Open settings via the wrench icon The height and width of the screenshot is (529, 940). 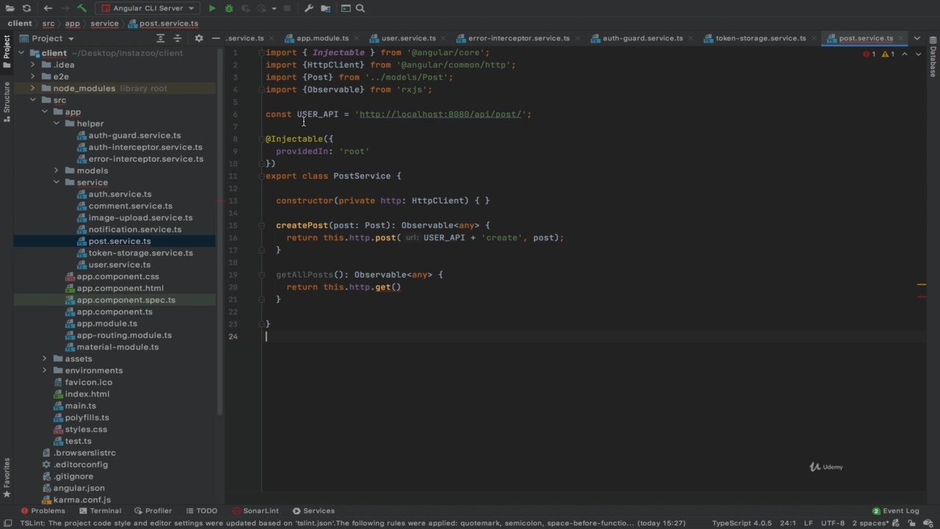point(308,8)
